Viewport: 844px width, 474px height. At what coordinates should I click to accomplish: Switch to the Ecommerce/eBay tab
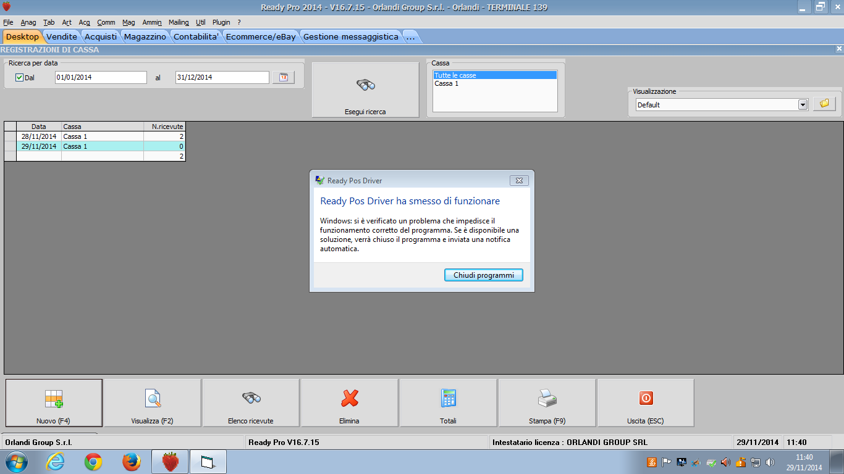click(x=261, y=36)
